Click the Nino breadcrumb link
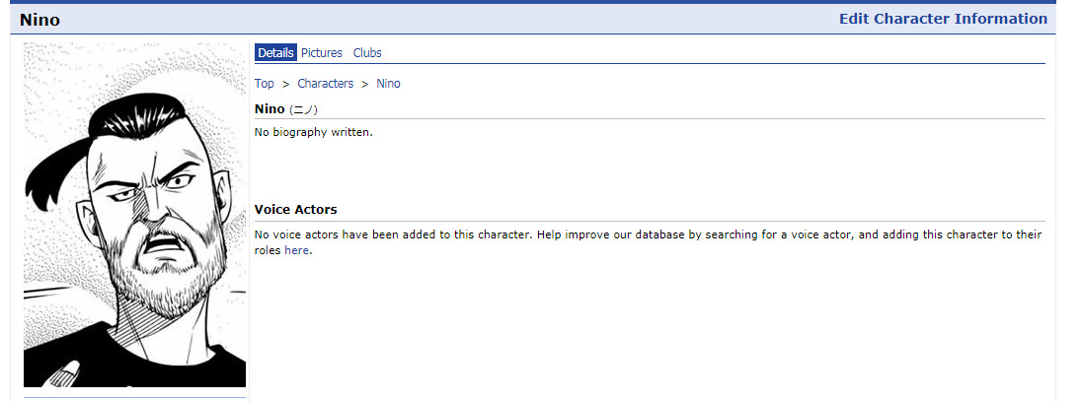This screenshot has height=402, width=1083. coord(388,84)
